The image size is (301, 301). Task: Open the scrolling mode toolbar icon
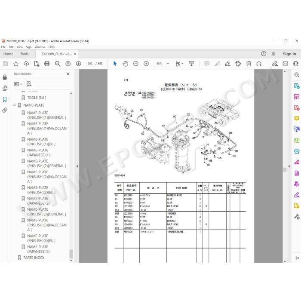[191, 64]
